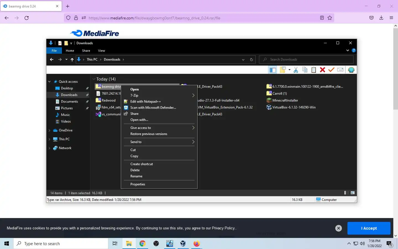Click the Explorer help question mark icon
The image size is (398, 249).
coord(354,51)
